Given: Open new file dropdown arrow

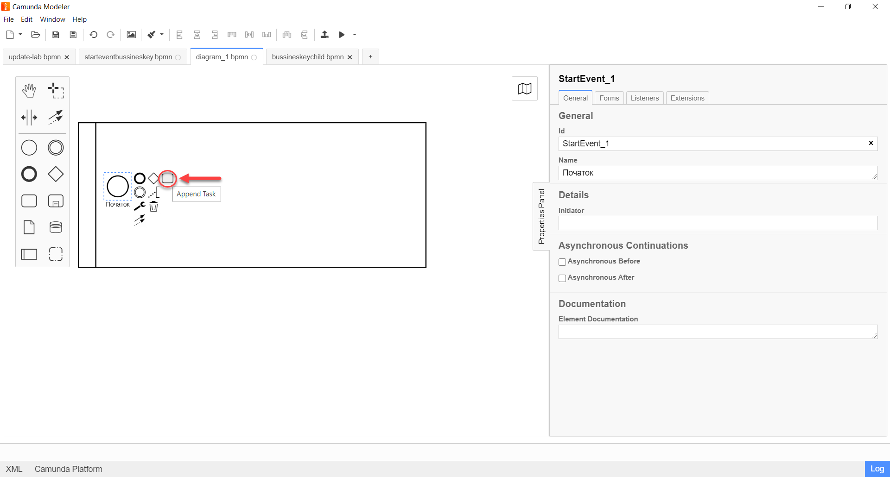Looking at the screenshot, I should click(20, 34).
